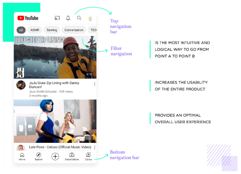Play the Lele Pons Celoso video thumbnail
Image resolution: width=241 pixels, height=174 pixels.
(55, 121)
